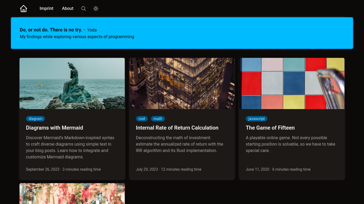Open the 'Diagrams with Mermaid' article
364x204 pixels.
tap(54, 128)
